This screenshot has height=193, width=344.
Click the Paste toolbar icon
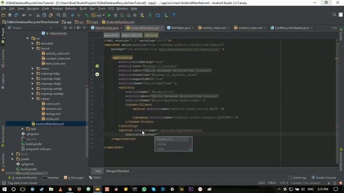click(x=51, y=15)
